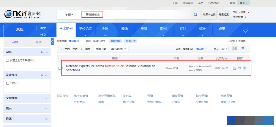This screenshot has height=127, width=276.
Task: Click the quote citation icon in result row
Action: tap(244, 68)
